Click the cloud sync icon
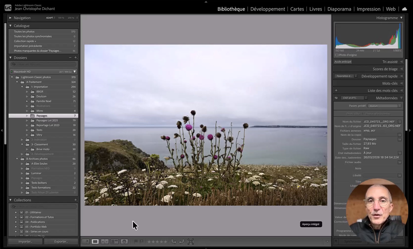Screen dimensions: 413x249 tap(404, 9)
